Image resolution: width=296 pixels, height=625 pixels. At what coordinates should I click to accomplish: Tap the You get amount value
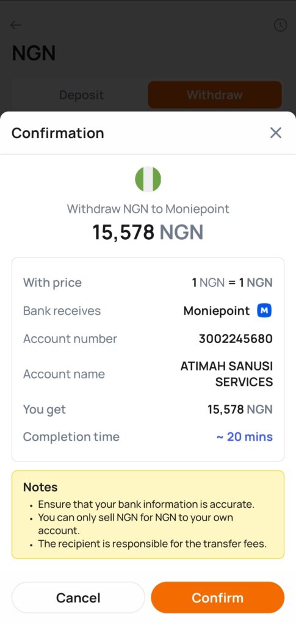(x=240, y=410)
